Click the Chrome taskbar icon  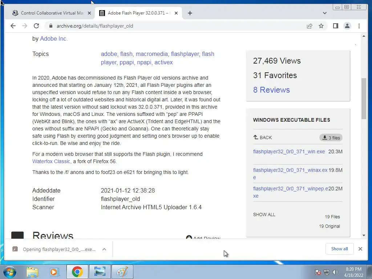pos(77,272)
